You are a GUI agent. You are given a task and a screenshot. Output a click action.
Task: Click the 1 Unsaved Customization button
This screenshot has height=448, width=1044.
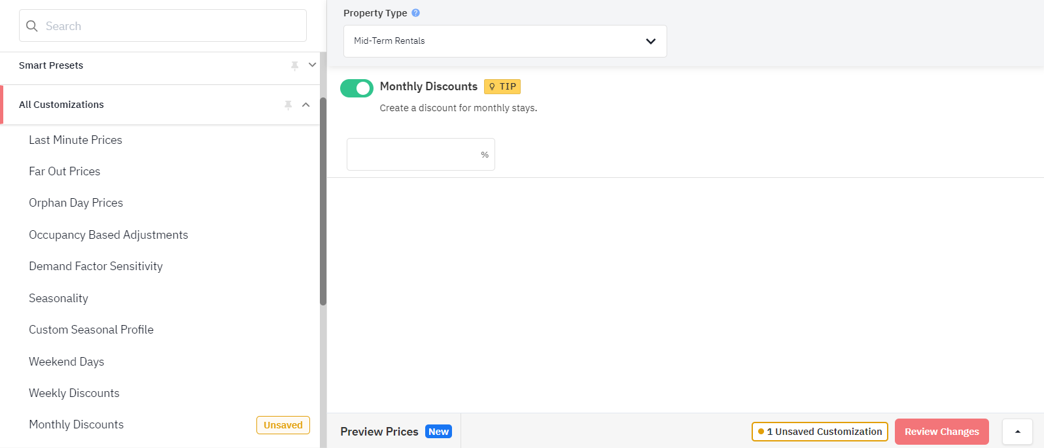tap(820, 432)
